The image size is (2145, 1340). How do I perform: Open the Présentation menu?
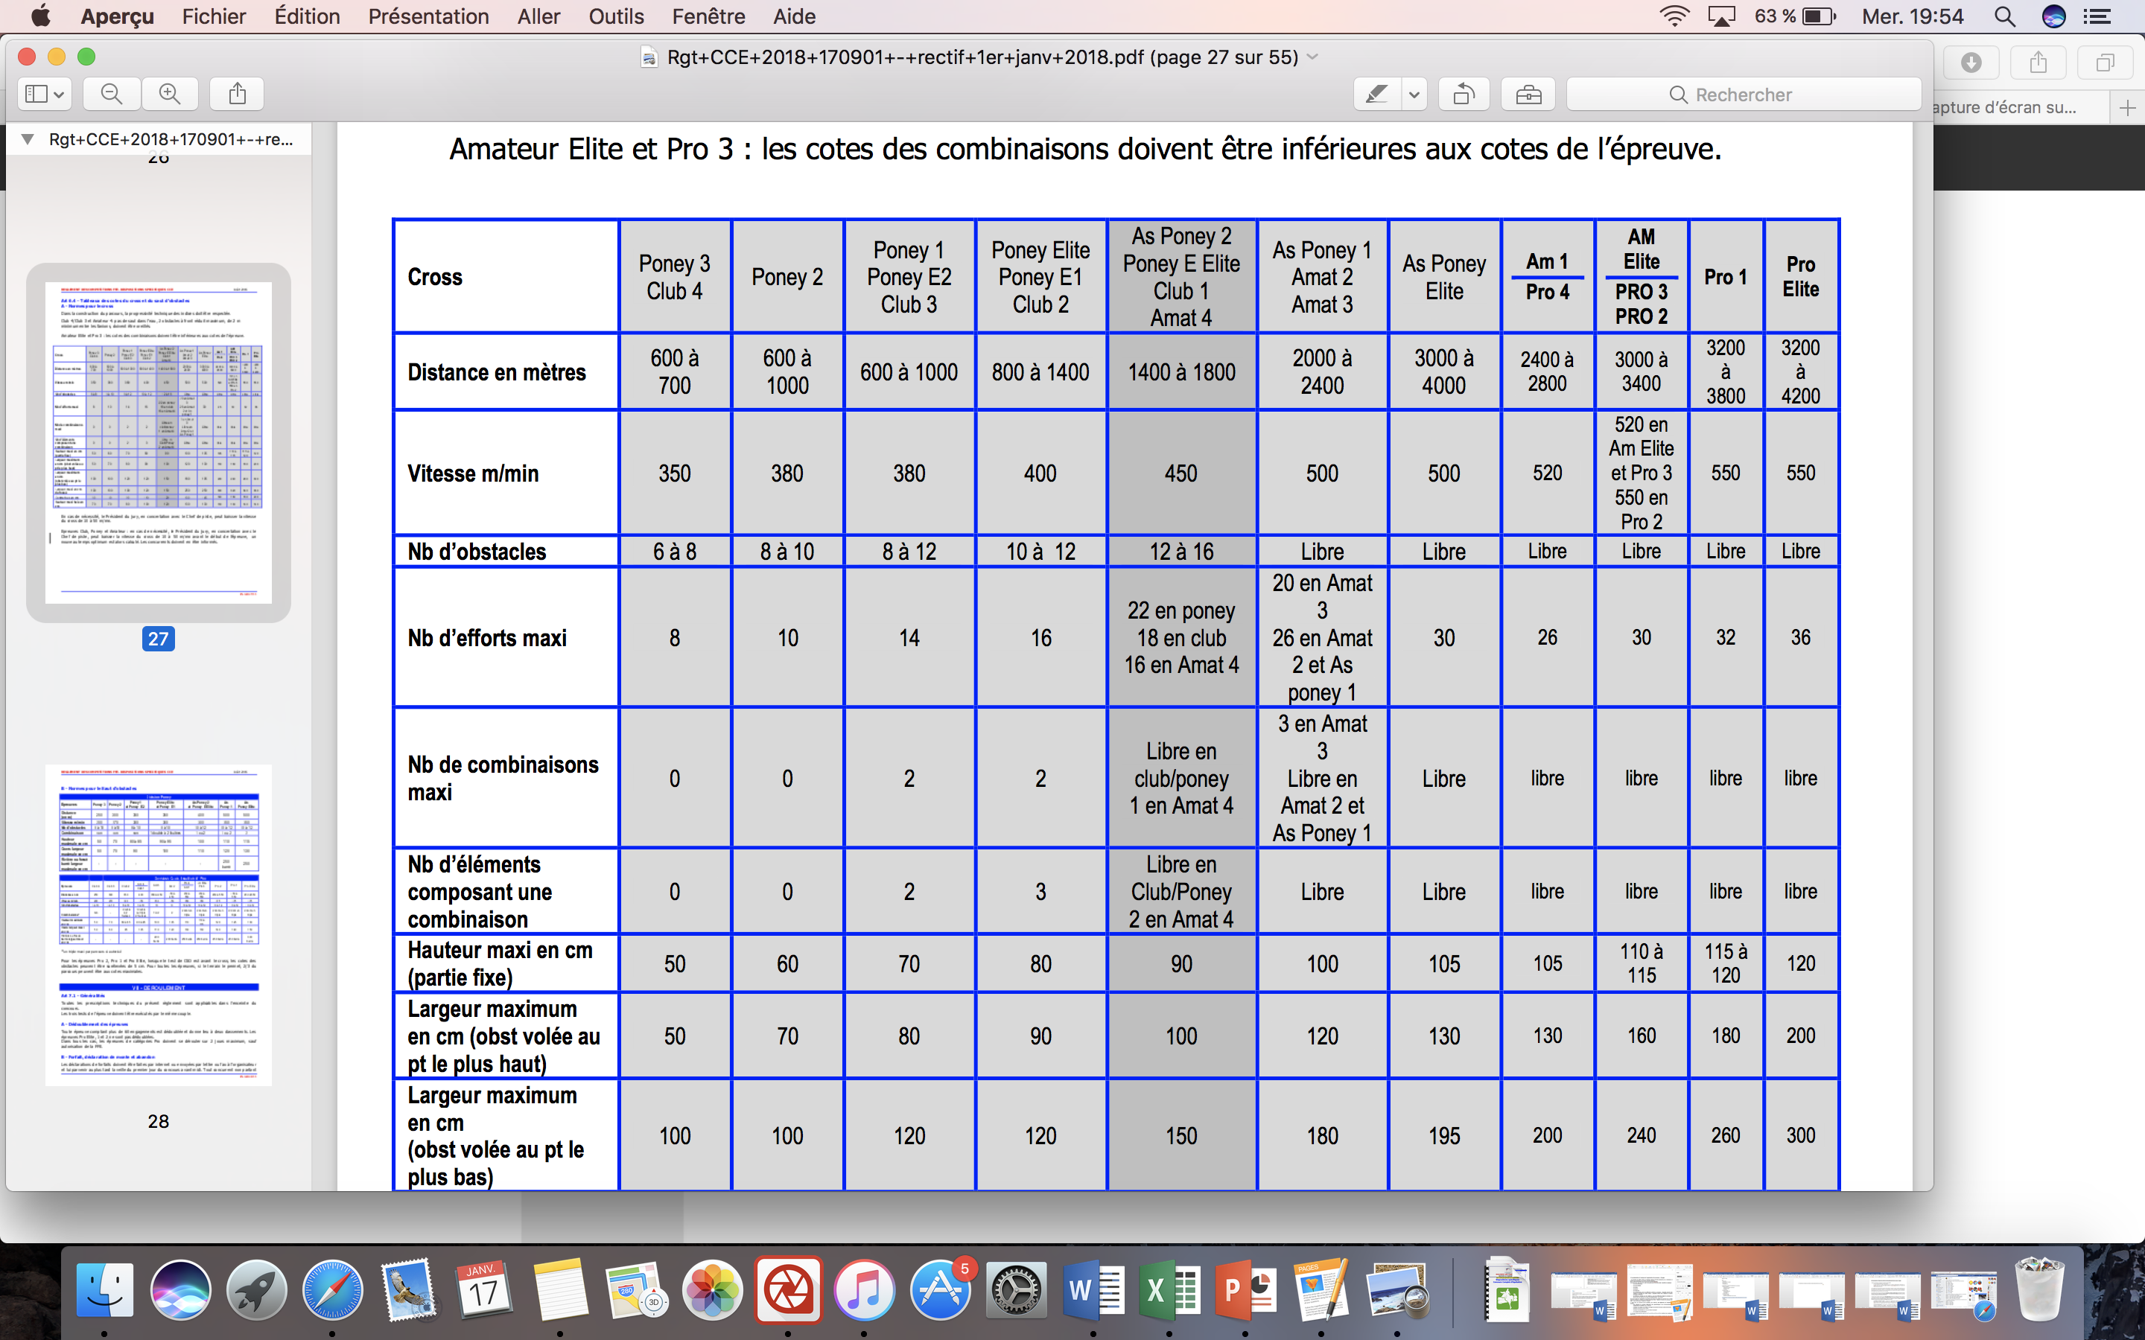[428, 16]
